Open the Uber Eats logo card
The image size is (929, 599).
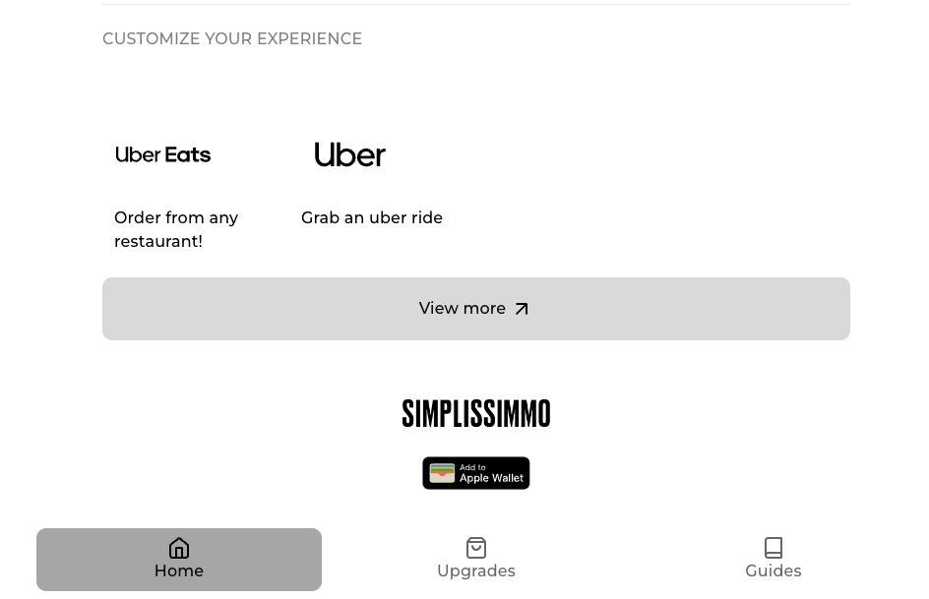click(x=163, y=155)
